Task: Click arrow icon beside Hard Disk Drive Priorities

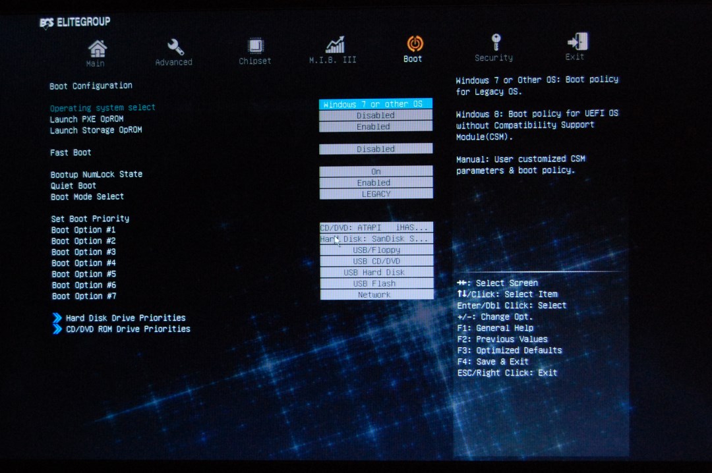Action: click(57, 318)
